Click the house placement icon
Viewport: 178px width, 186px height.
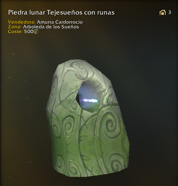(162, 12)
